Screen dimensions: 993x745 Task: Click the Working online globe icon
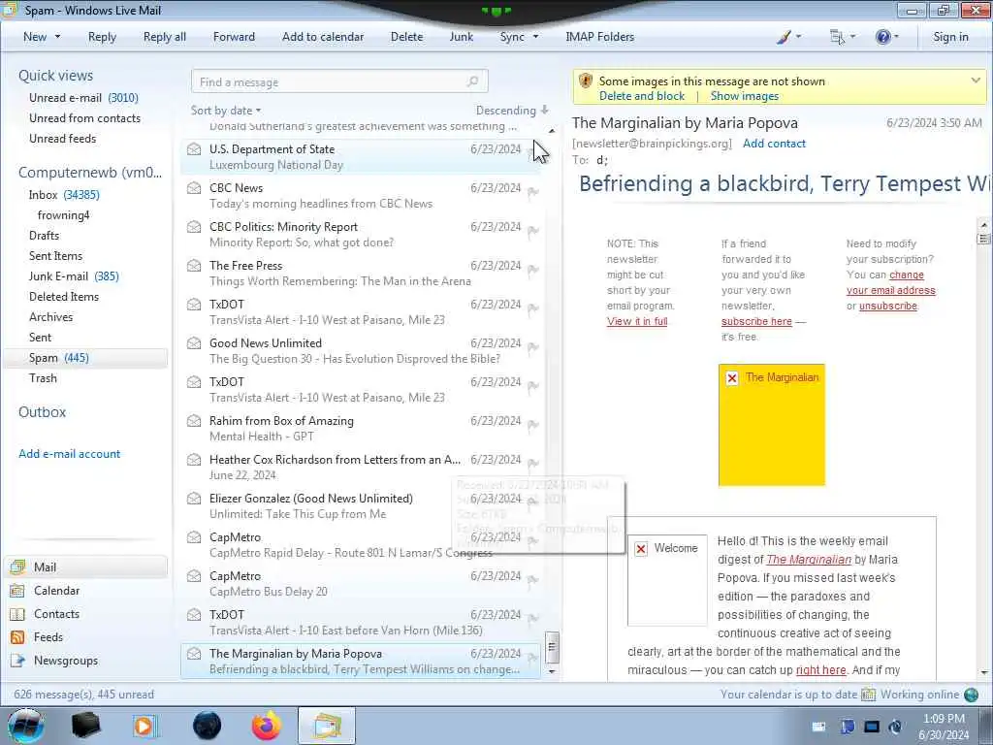[x=971, y=695]
